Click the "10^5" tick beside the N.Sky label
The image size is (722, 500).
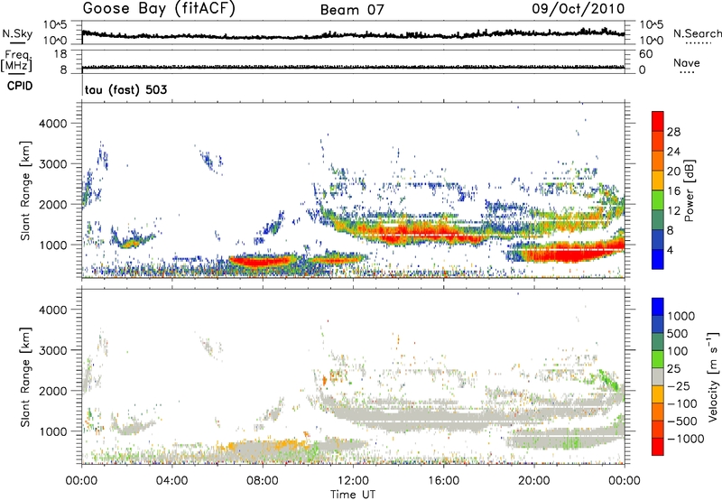55,25
